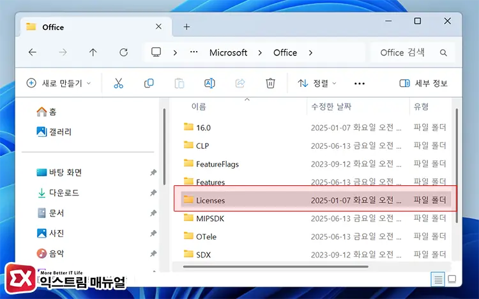Expand chevron between Microsoft and Office
Image resolution: width=479 pixels, height=299 pixels.
tap(260, 52)
